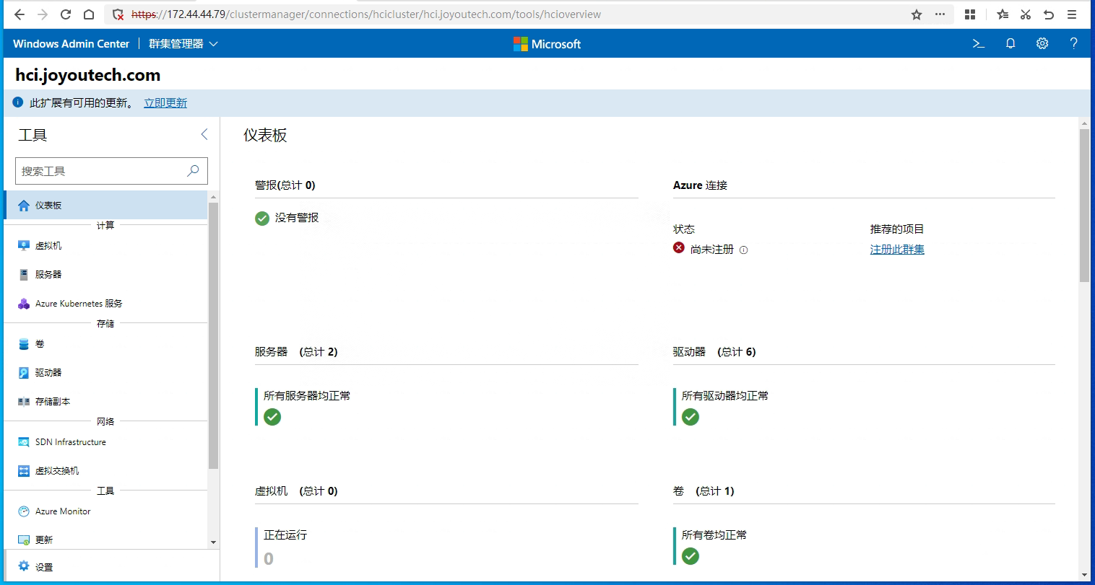This screenshot has width=1095, height=585.
Task: Click the main page vertical scrollbar
Action: pos(1084,206)
